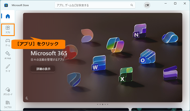The width and height of the screenshot is (190, 111).
Task: Maximize the Microsoft Store window
Action: 175,4
